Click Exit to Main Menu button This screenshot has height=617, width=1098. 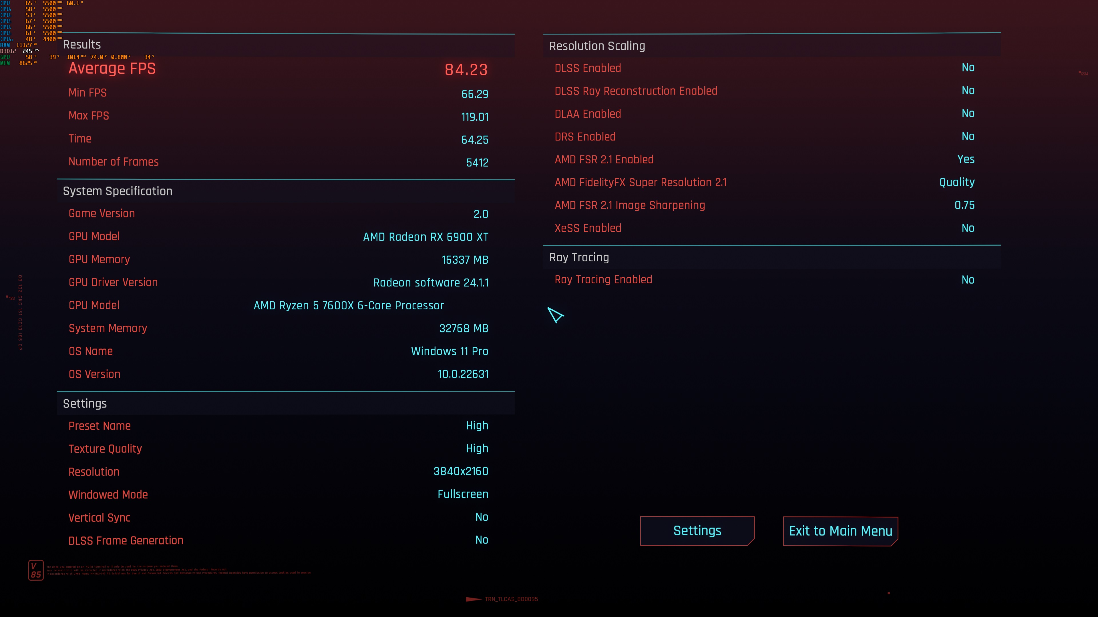840,531
